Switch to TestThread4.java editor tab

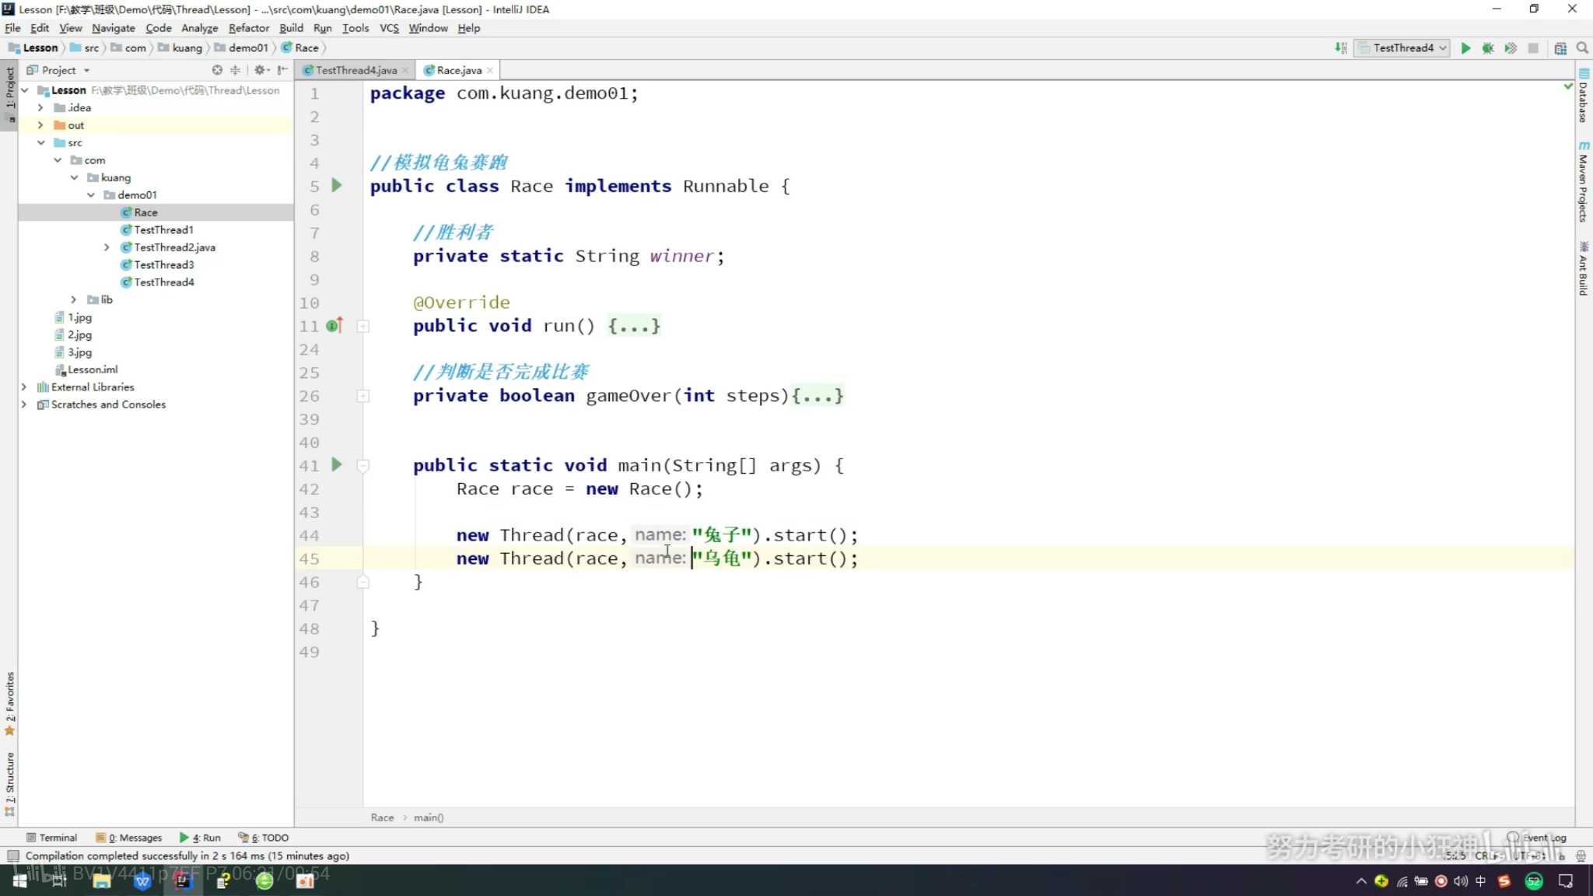pos(356,70)
